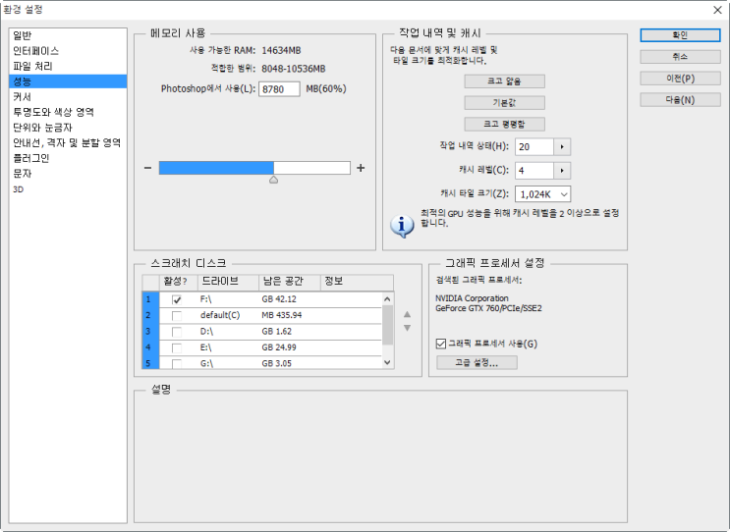
Task: Click the memory usage slider bar
Action: [x=254, y=168]
